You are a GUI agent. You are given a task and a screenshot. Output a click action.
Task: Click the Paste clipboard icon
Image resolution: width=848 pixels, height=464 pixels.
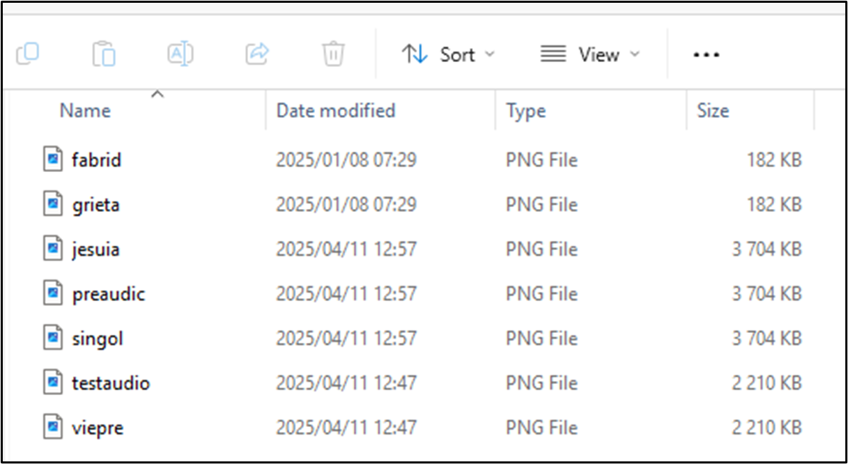(104, 54)
